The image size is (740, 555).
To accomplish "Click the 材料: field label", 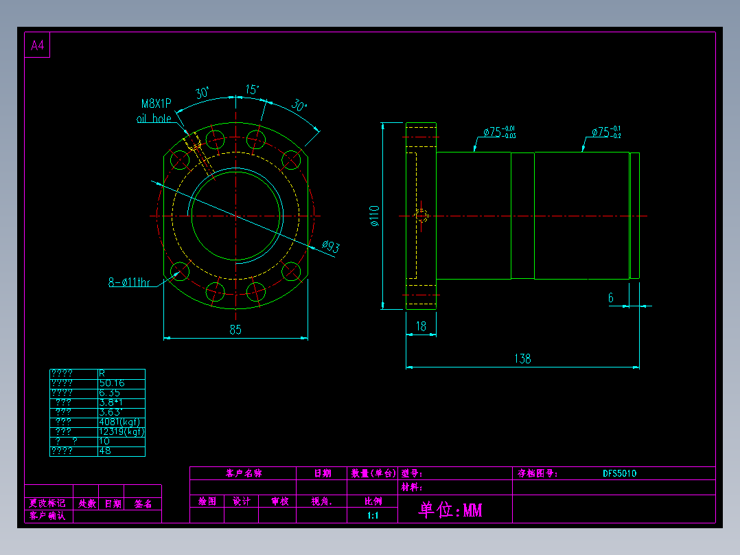I will [x=412, y=487].
